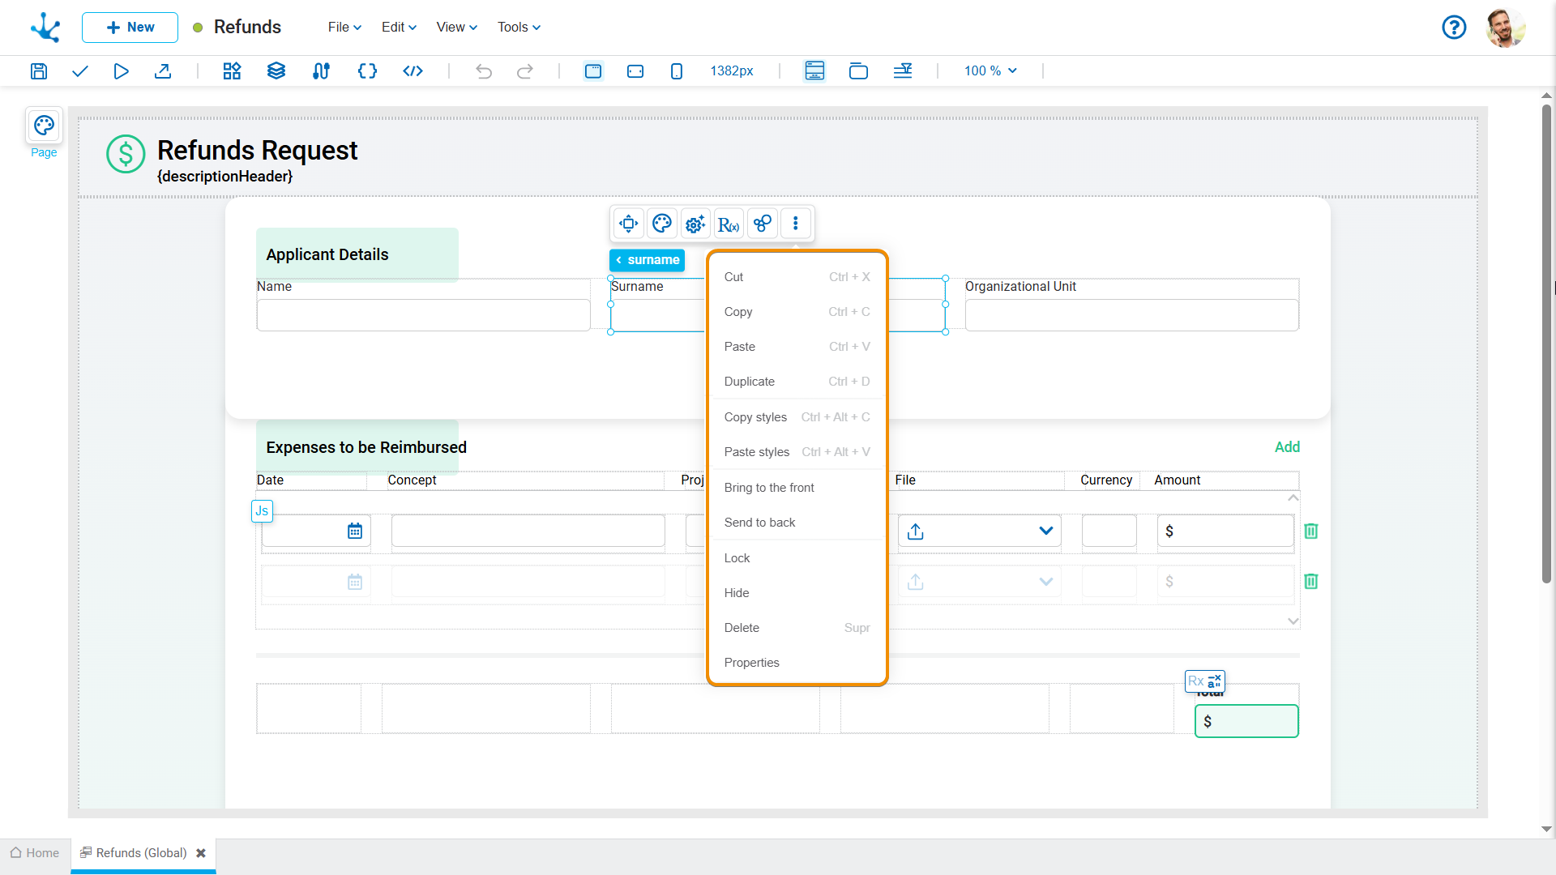Screen dimensions: 1556x875
Task: Click the undo arrow
Action: (484, 71)
